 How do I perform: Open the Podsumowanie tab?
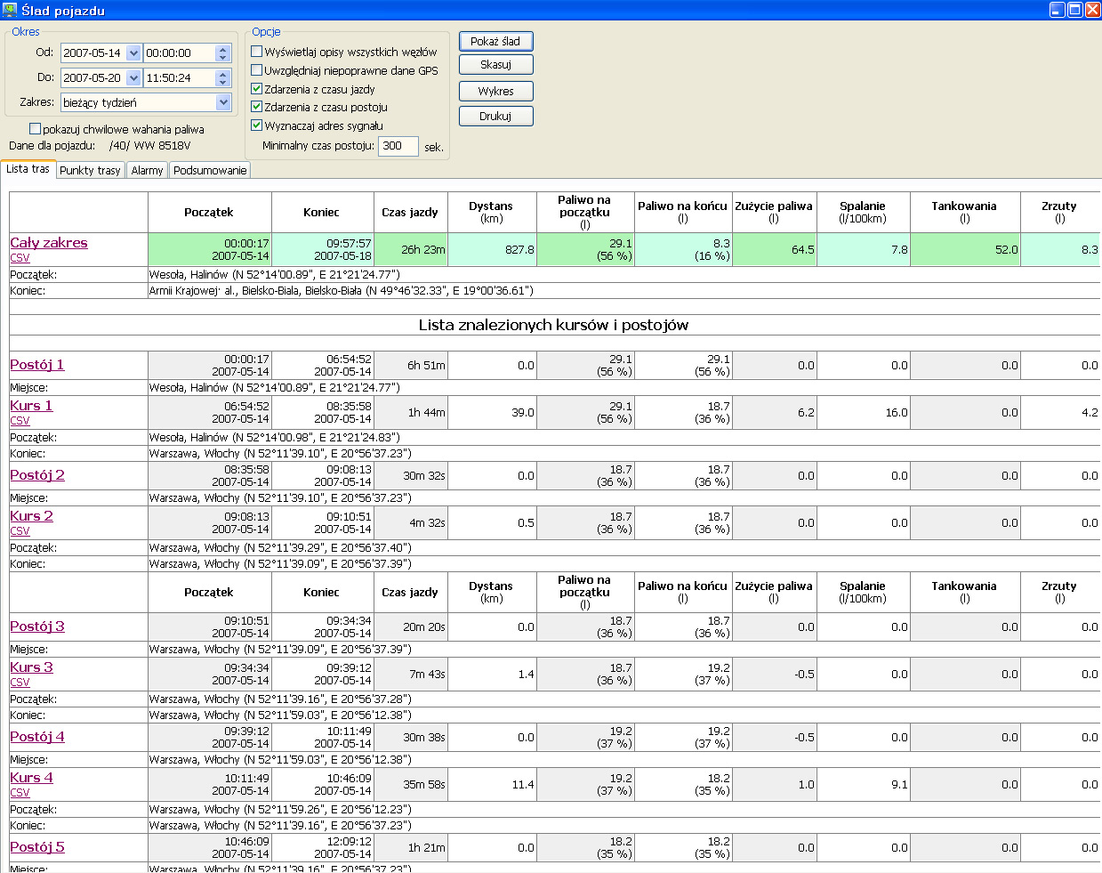(210, 170)
